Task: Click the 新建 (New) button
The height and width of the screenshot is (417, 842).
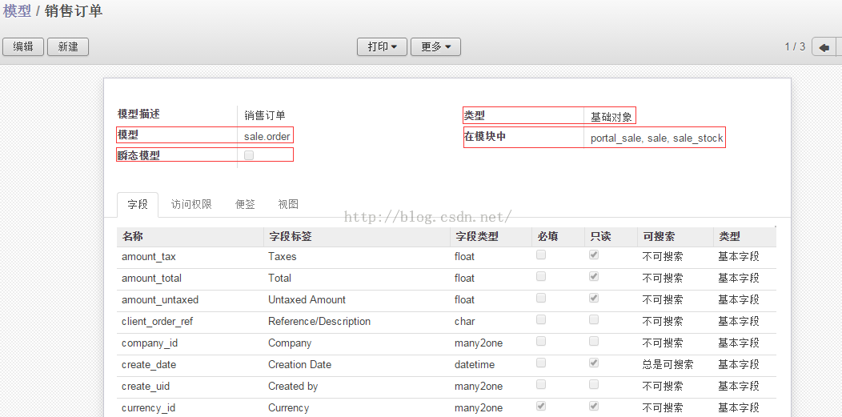Action: point(68,47)
